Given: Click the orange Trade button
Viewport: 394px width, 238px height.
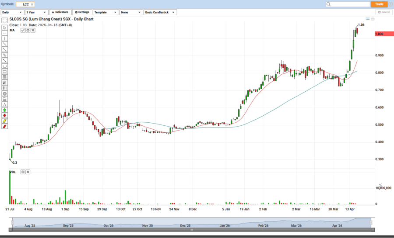Looking at the screenshot, I should point(379,4).
